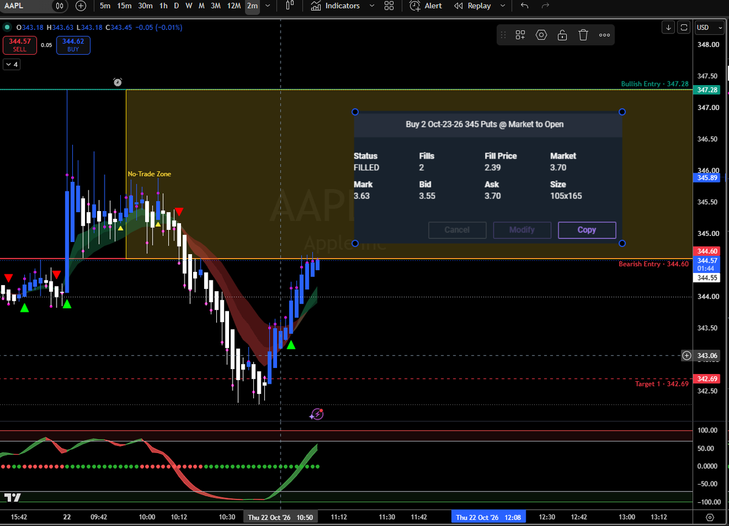Viewport: 729px width, 526px height.
Task: Select the 30m timeframe
Action: [x=145, y=6]
